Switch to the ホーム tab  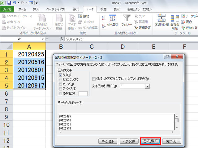coord(22,9)
